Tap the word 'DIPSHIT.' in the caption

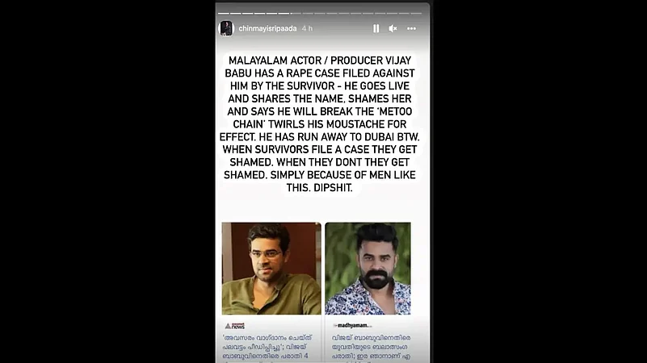[x=333, y=188]
